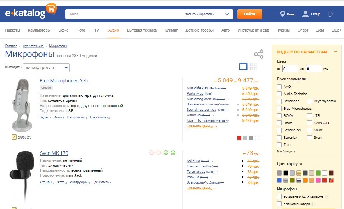The height and width of the screenshot is (209, 344).
Task: Switch to grid view icon
Action: [254, 67]
